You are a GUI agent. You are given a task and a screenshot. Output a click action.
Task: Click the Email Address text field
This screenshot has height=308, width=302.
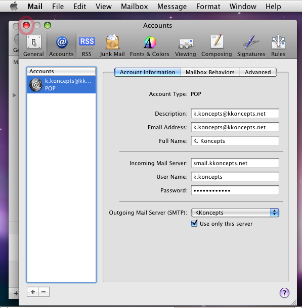pyautogui.click(x=235, y=127)
